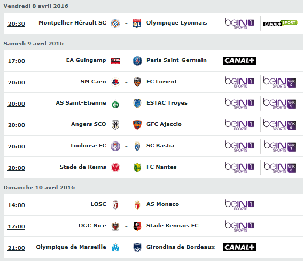Click the Stade Rennais FC team name
Screen dimensions: 303x261
(173, 225)
